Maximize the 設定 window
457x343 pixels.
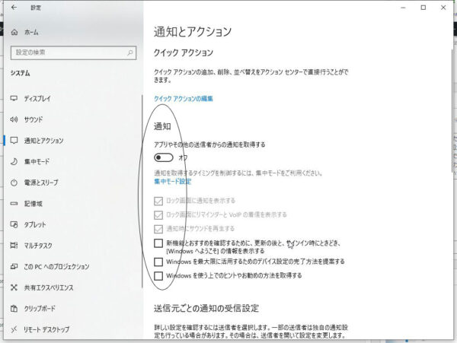[423, 8]
